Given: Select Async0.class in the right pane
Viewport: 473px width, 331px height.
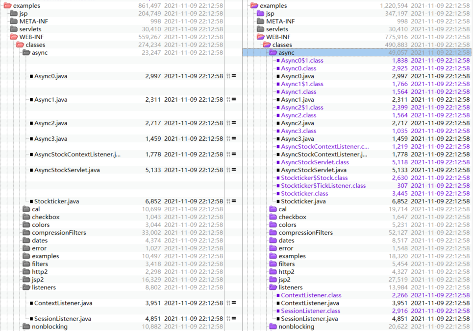Looking at the screenshot, I should pyautogui.click(x=299, y=68).
